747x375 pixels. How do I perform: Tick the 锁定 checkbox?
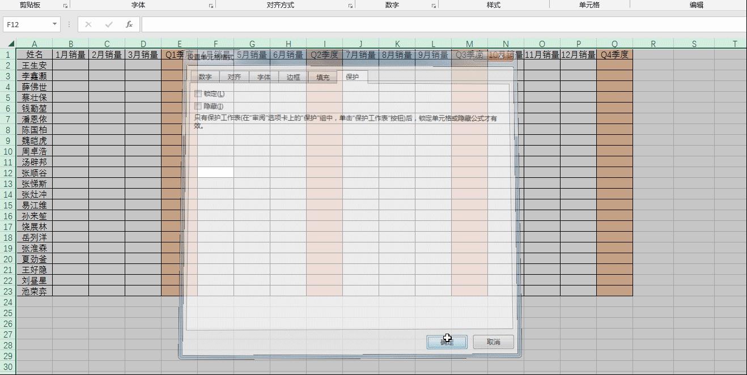pyautogui.click(x=198, y=93)
